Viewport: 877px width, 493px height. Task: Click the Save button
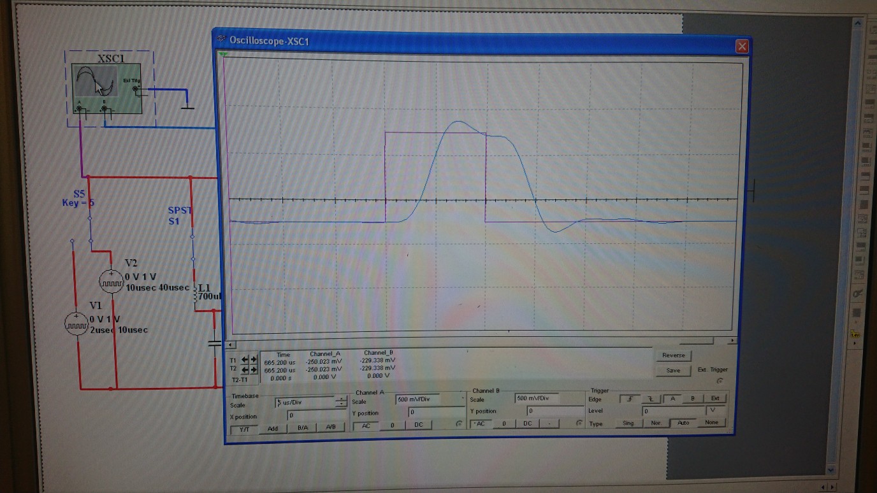tap(674, 370)
